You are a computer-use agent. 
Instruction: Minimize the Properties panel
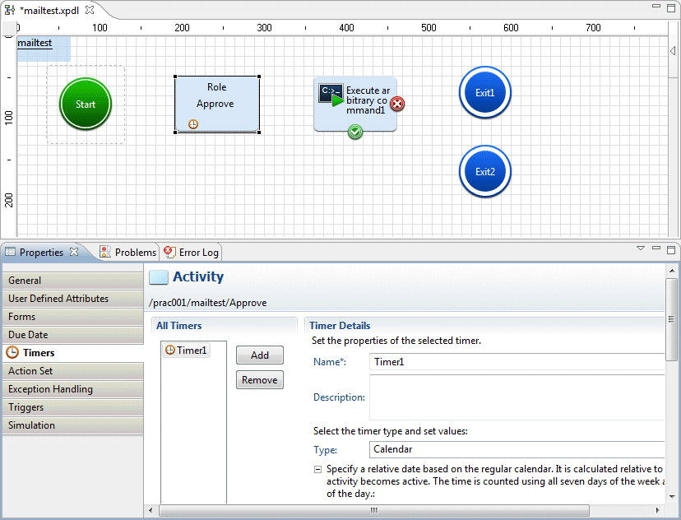click(x=656, y=248)
